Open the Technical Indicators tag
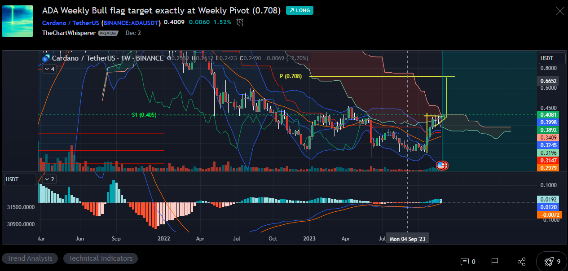This screenshot has height=271, width=568. click(x=101, y=258)
